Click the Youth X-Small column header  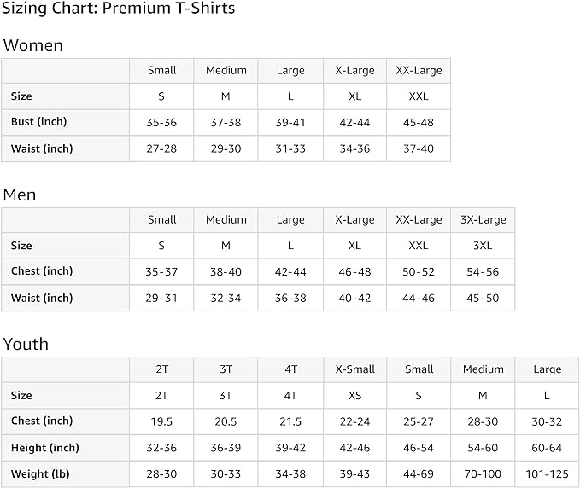[x=354, y=369]
